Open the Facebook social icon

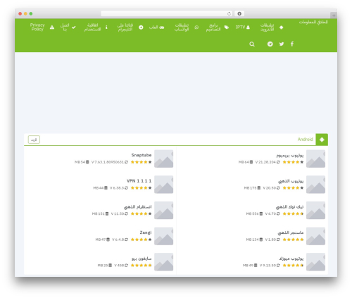(292, 44)
